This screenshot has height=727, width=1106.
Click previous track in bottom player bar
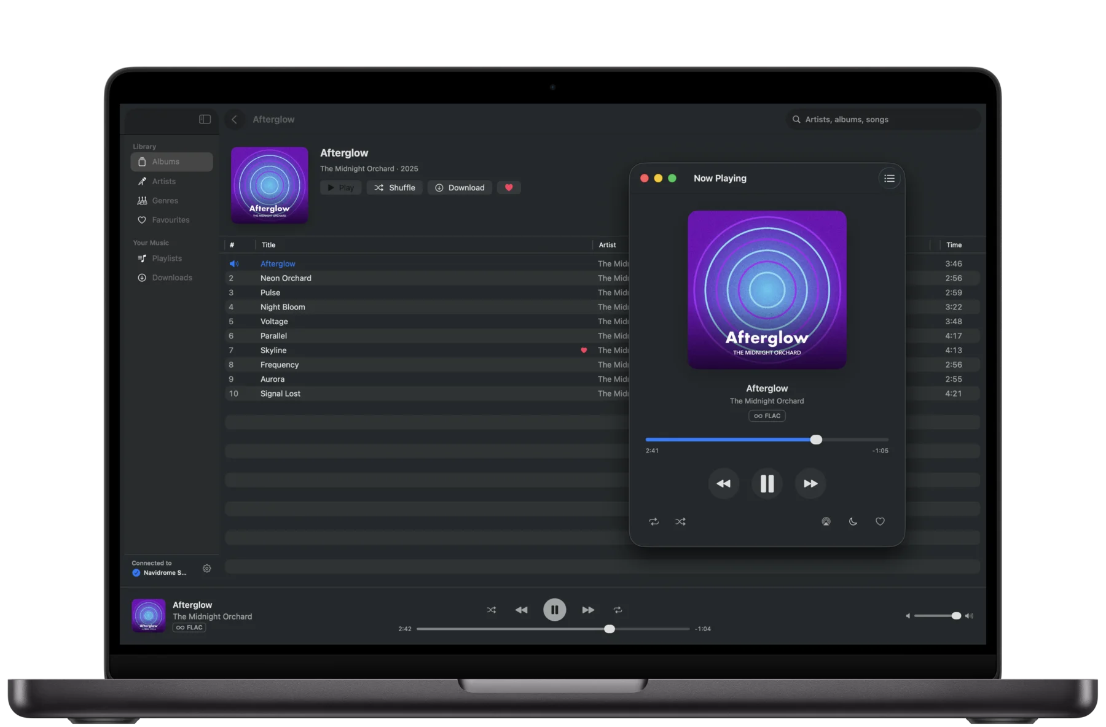click(x=521, y=610)
